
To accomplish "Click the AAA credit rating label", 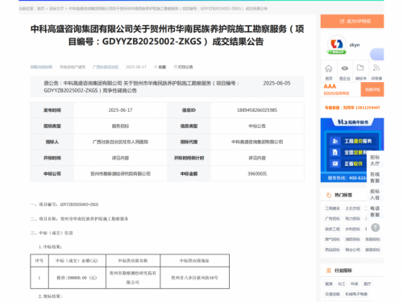I will (330, 86).
